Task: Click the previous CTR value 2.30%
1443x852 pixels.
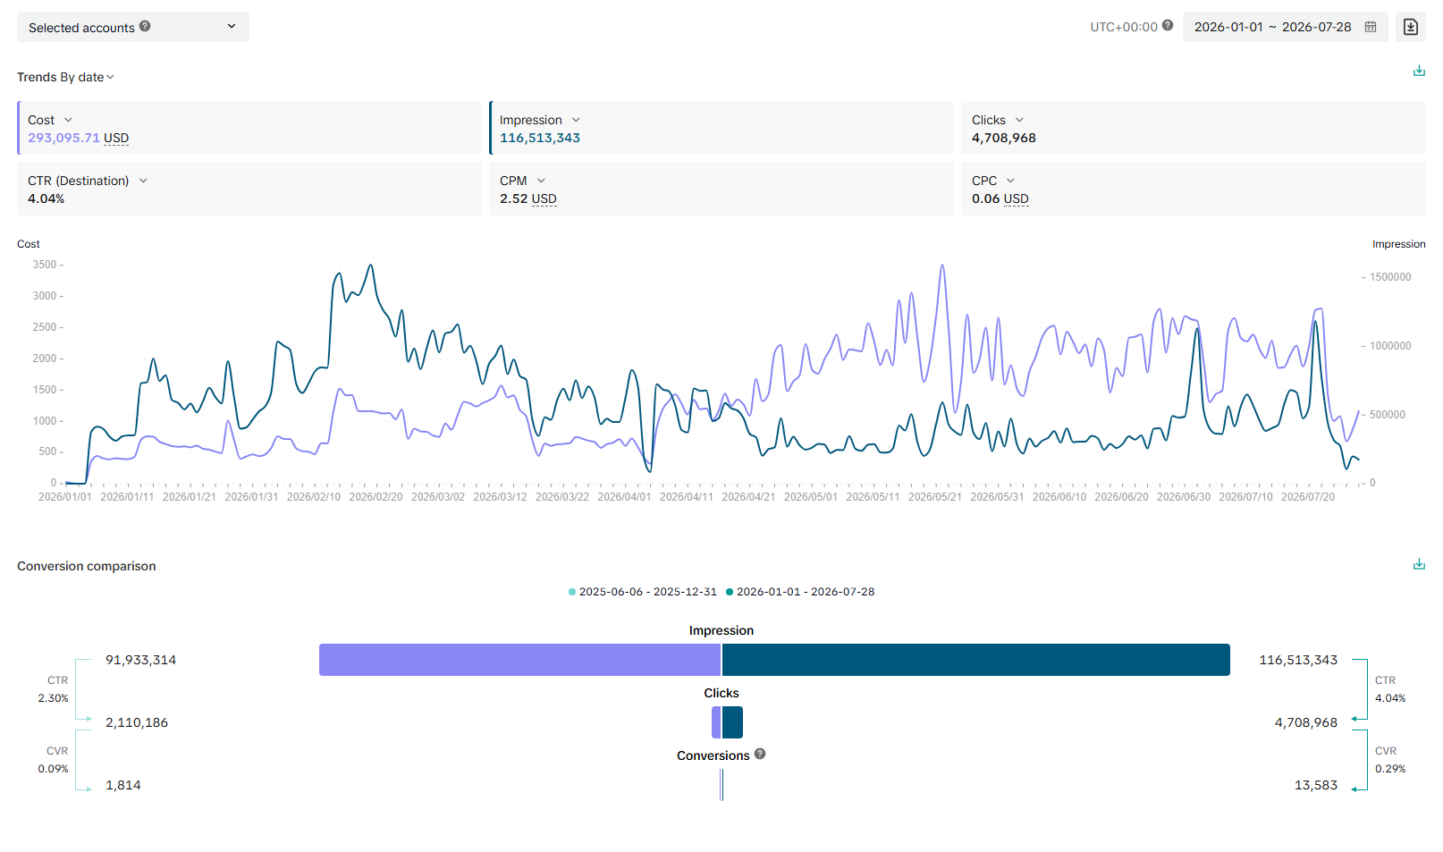Action: tap(53, 698)
